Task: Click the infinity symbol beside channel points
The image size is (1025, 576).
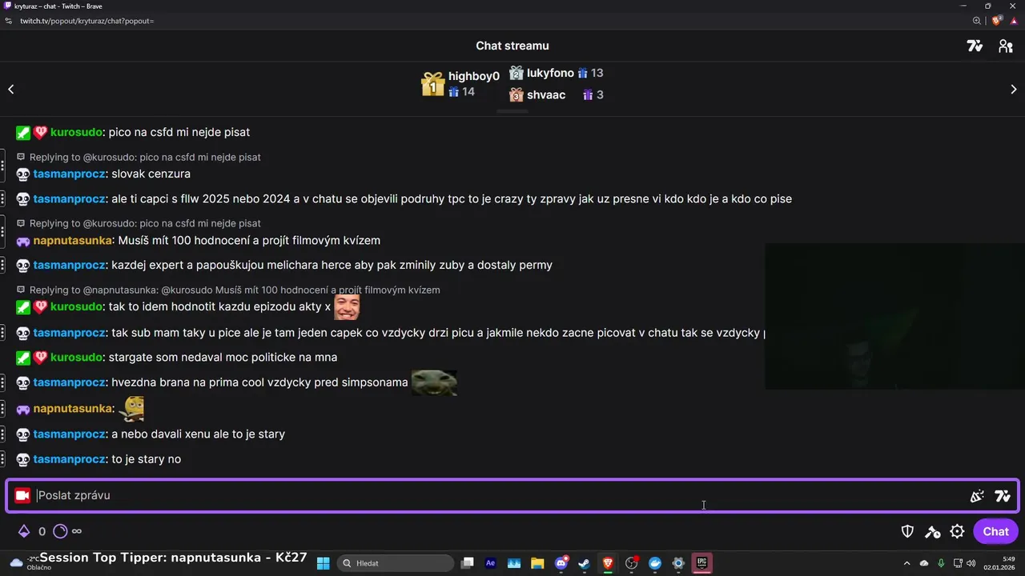Action: [77, 531]
